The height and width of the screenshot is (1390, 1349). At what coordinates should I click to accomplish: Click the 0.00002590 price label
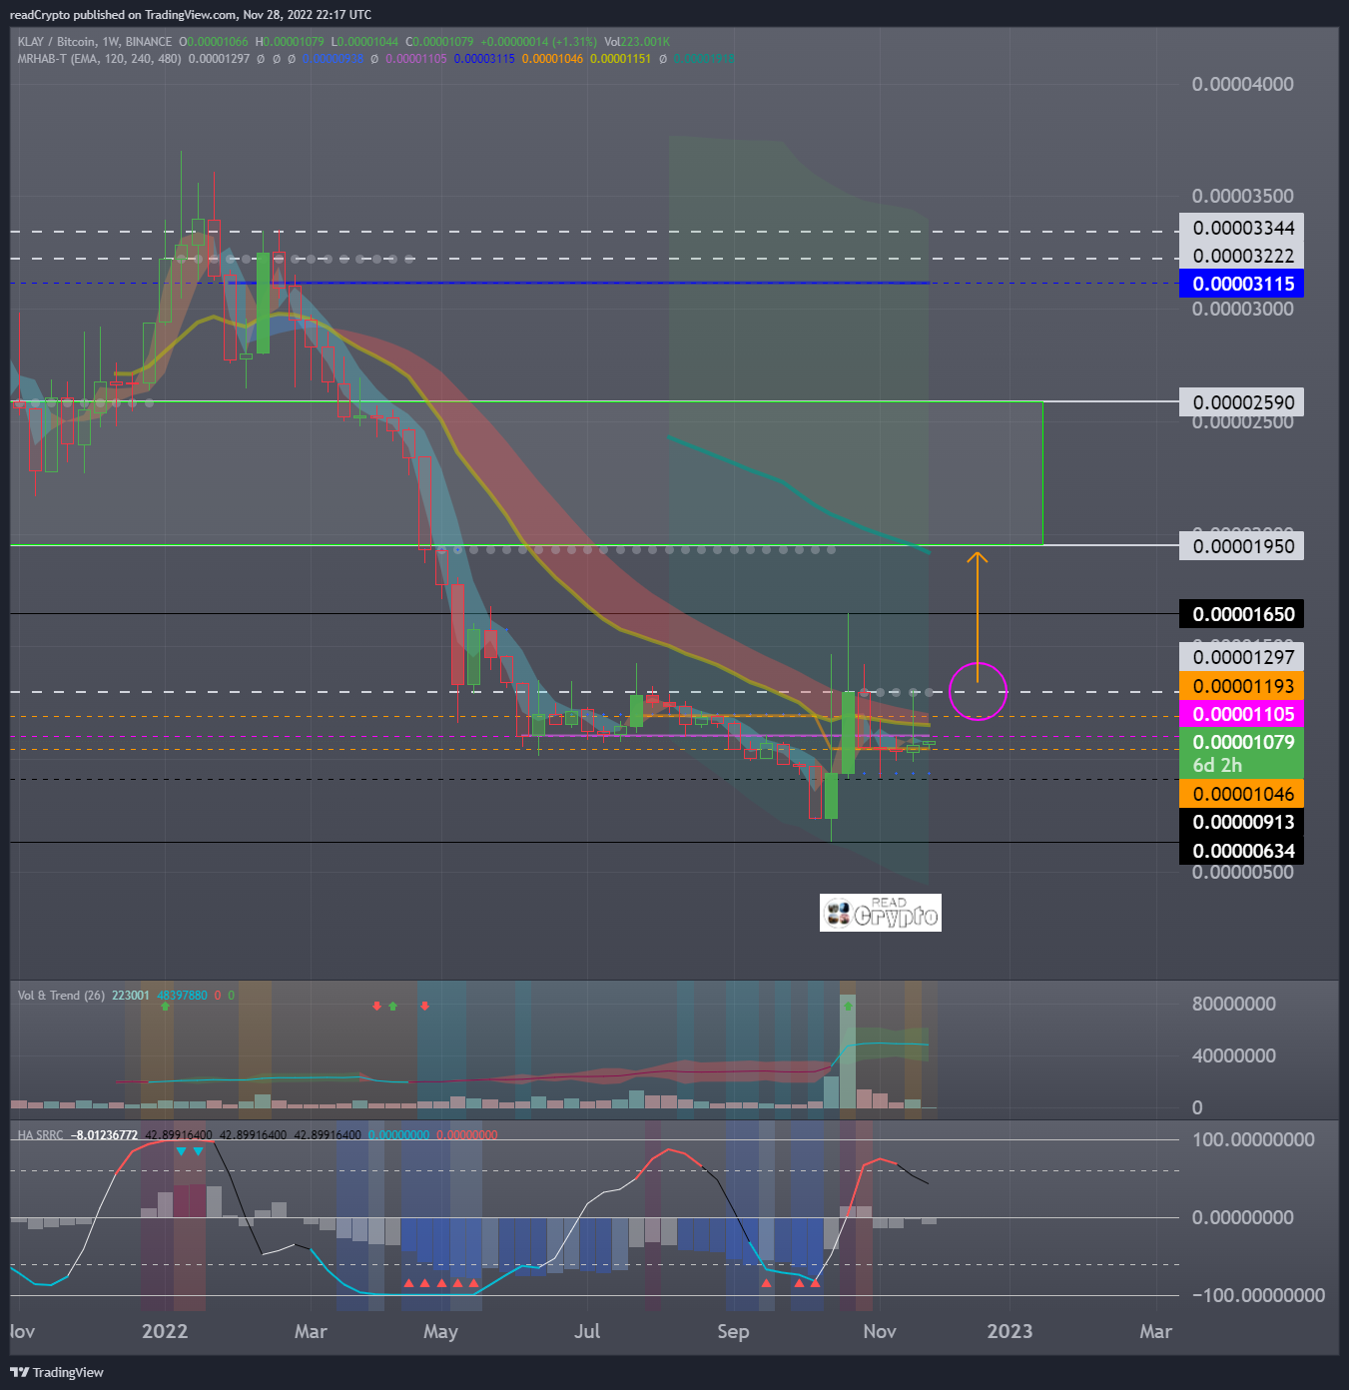(x=1242, y=402)
